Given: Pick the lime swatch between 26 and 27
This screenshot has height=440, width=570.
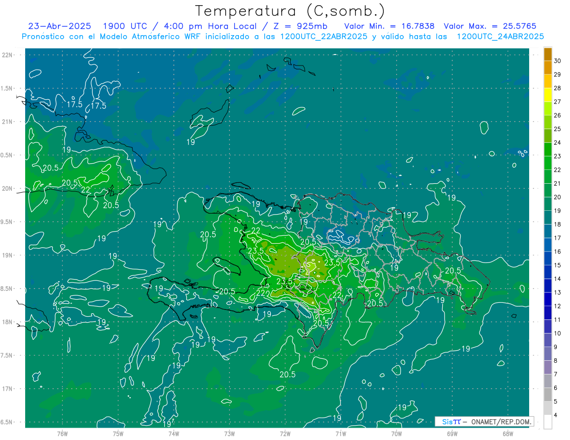Looking at the screenshot, I should pos(548,109).
